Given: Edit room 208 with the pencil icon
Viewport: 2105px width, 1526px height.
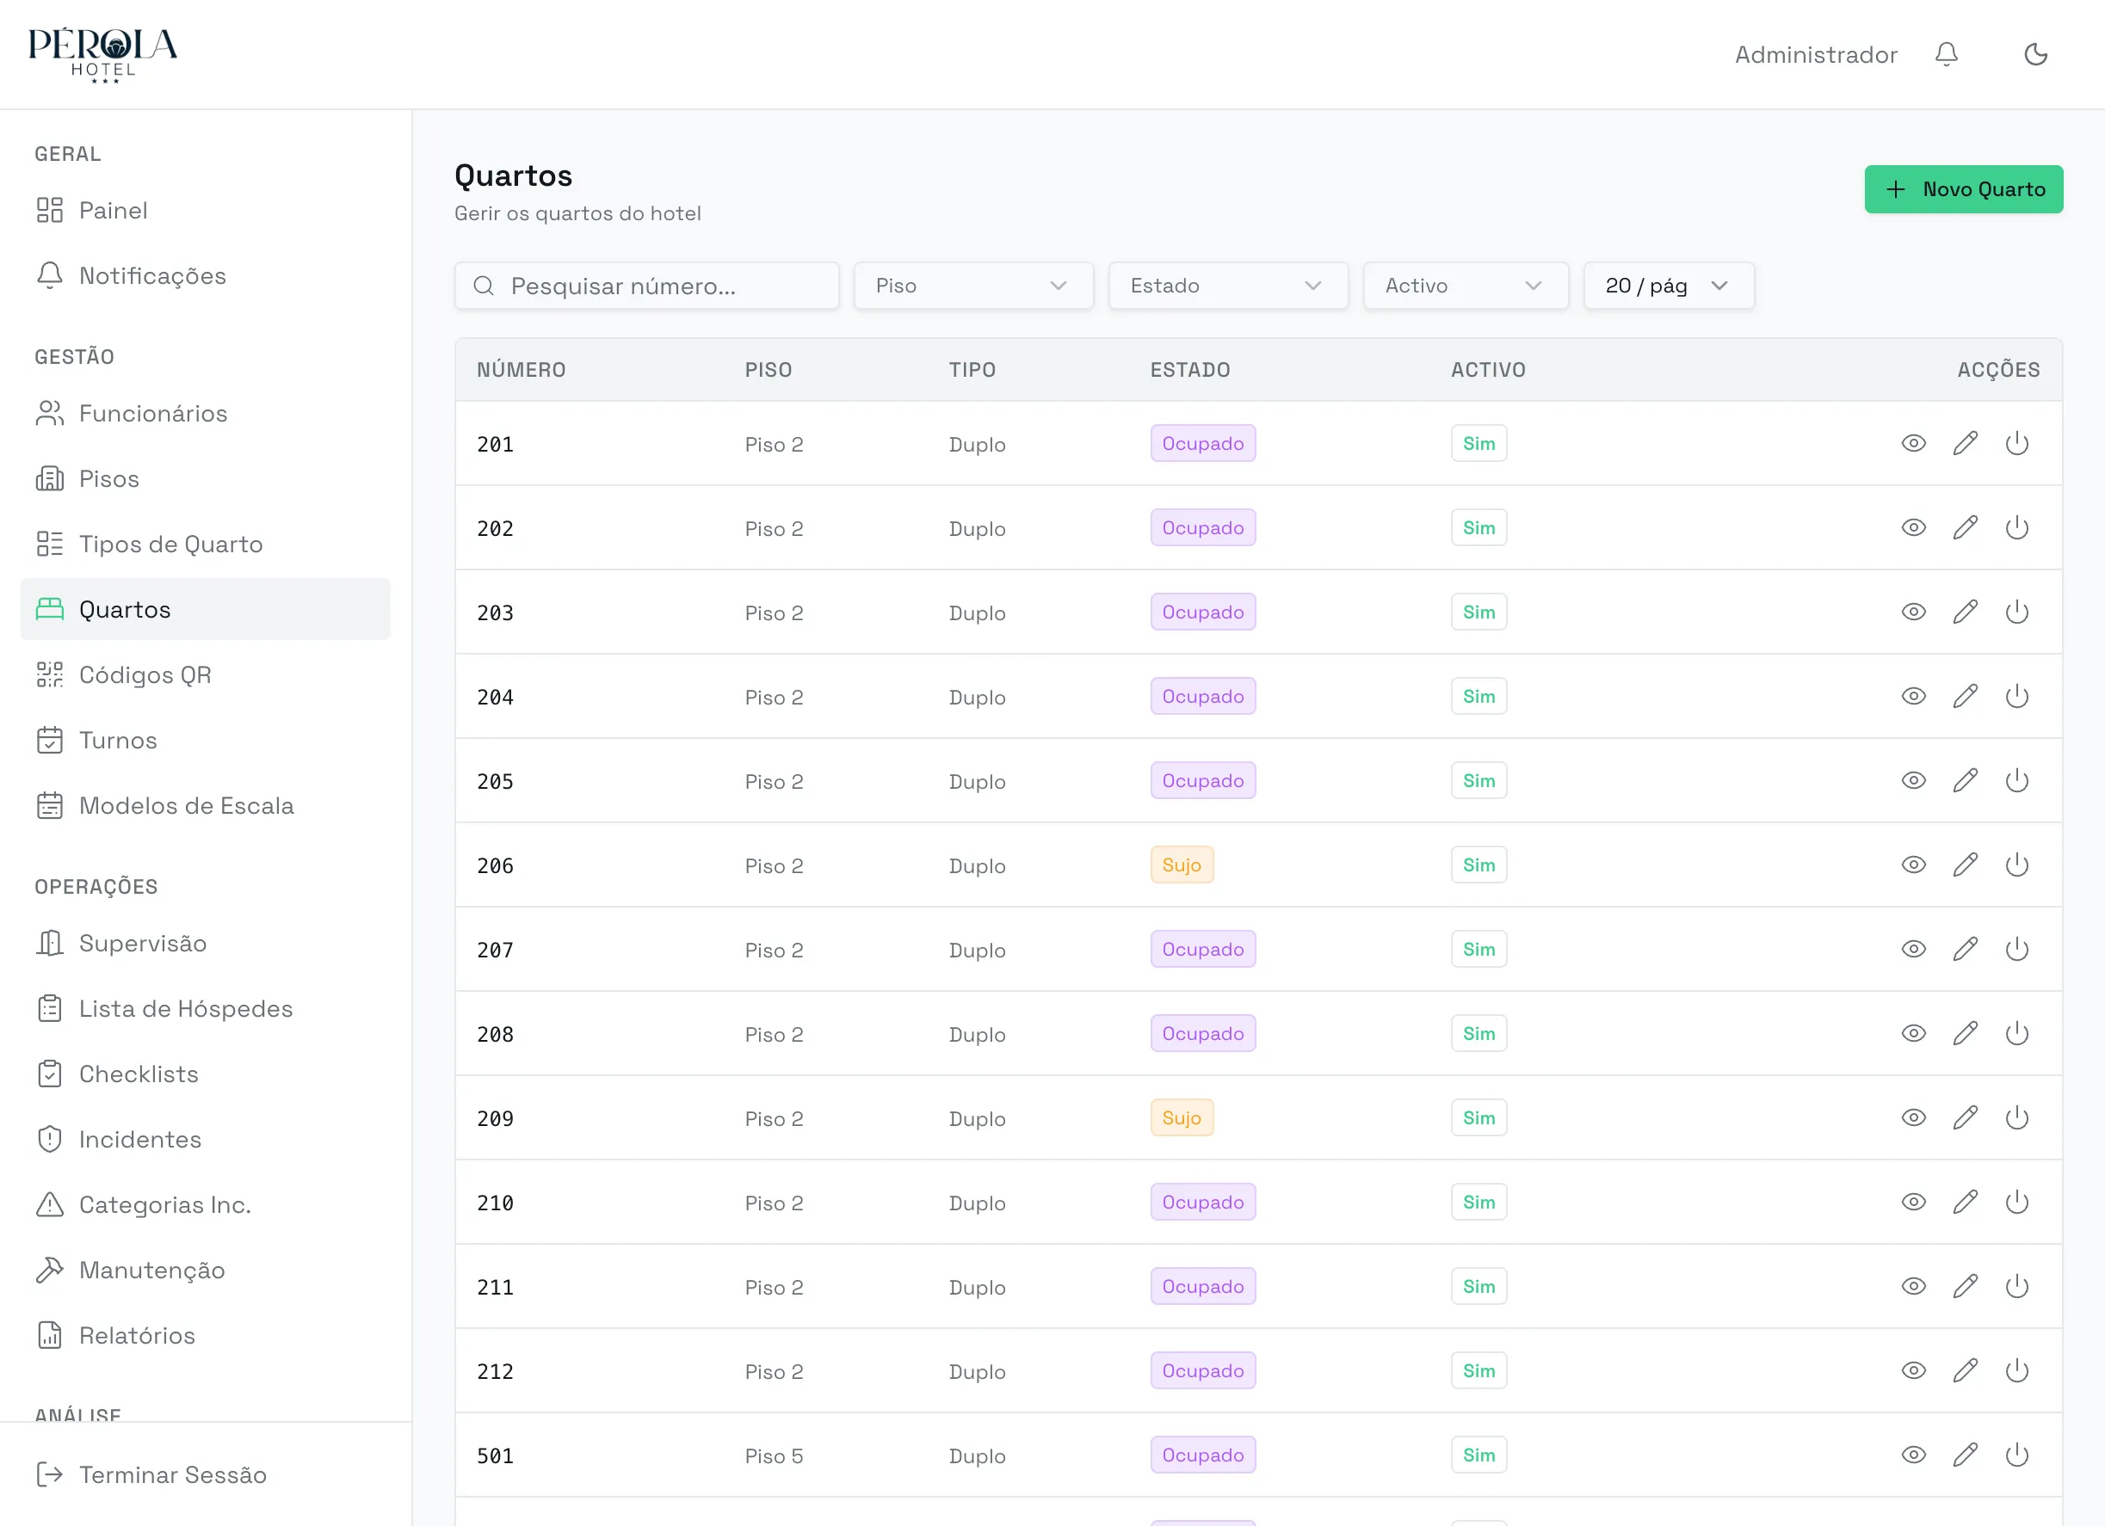Looking at the screenshot, I should 1965,1033.
